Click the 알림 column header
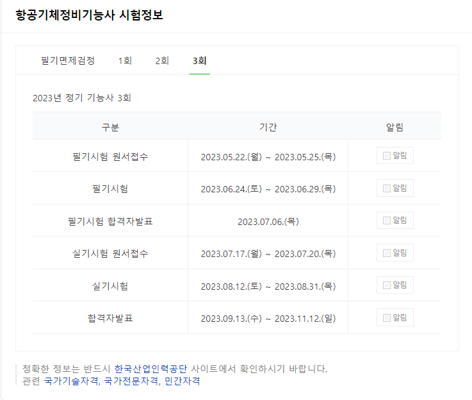The width and height of the screenshot is (472, 400). click(395, 127)
